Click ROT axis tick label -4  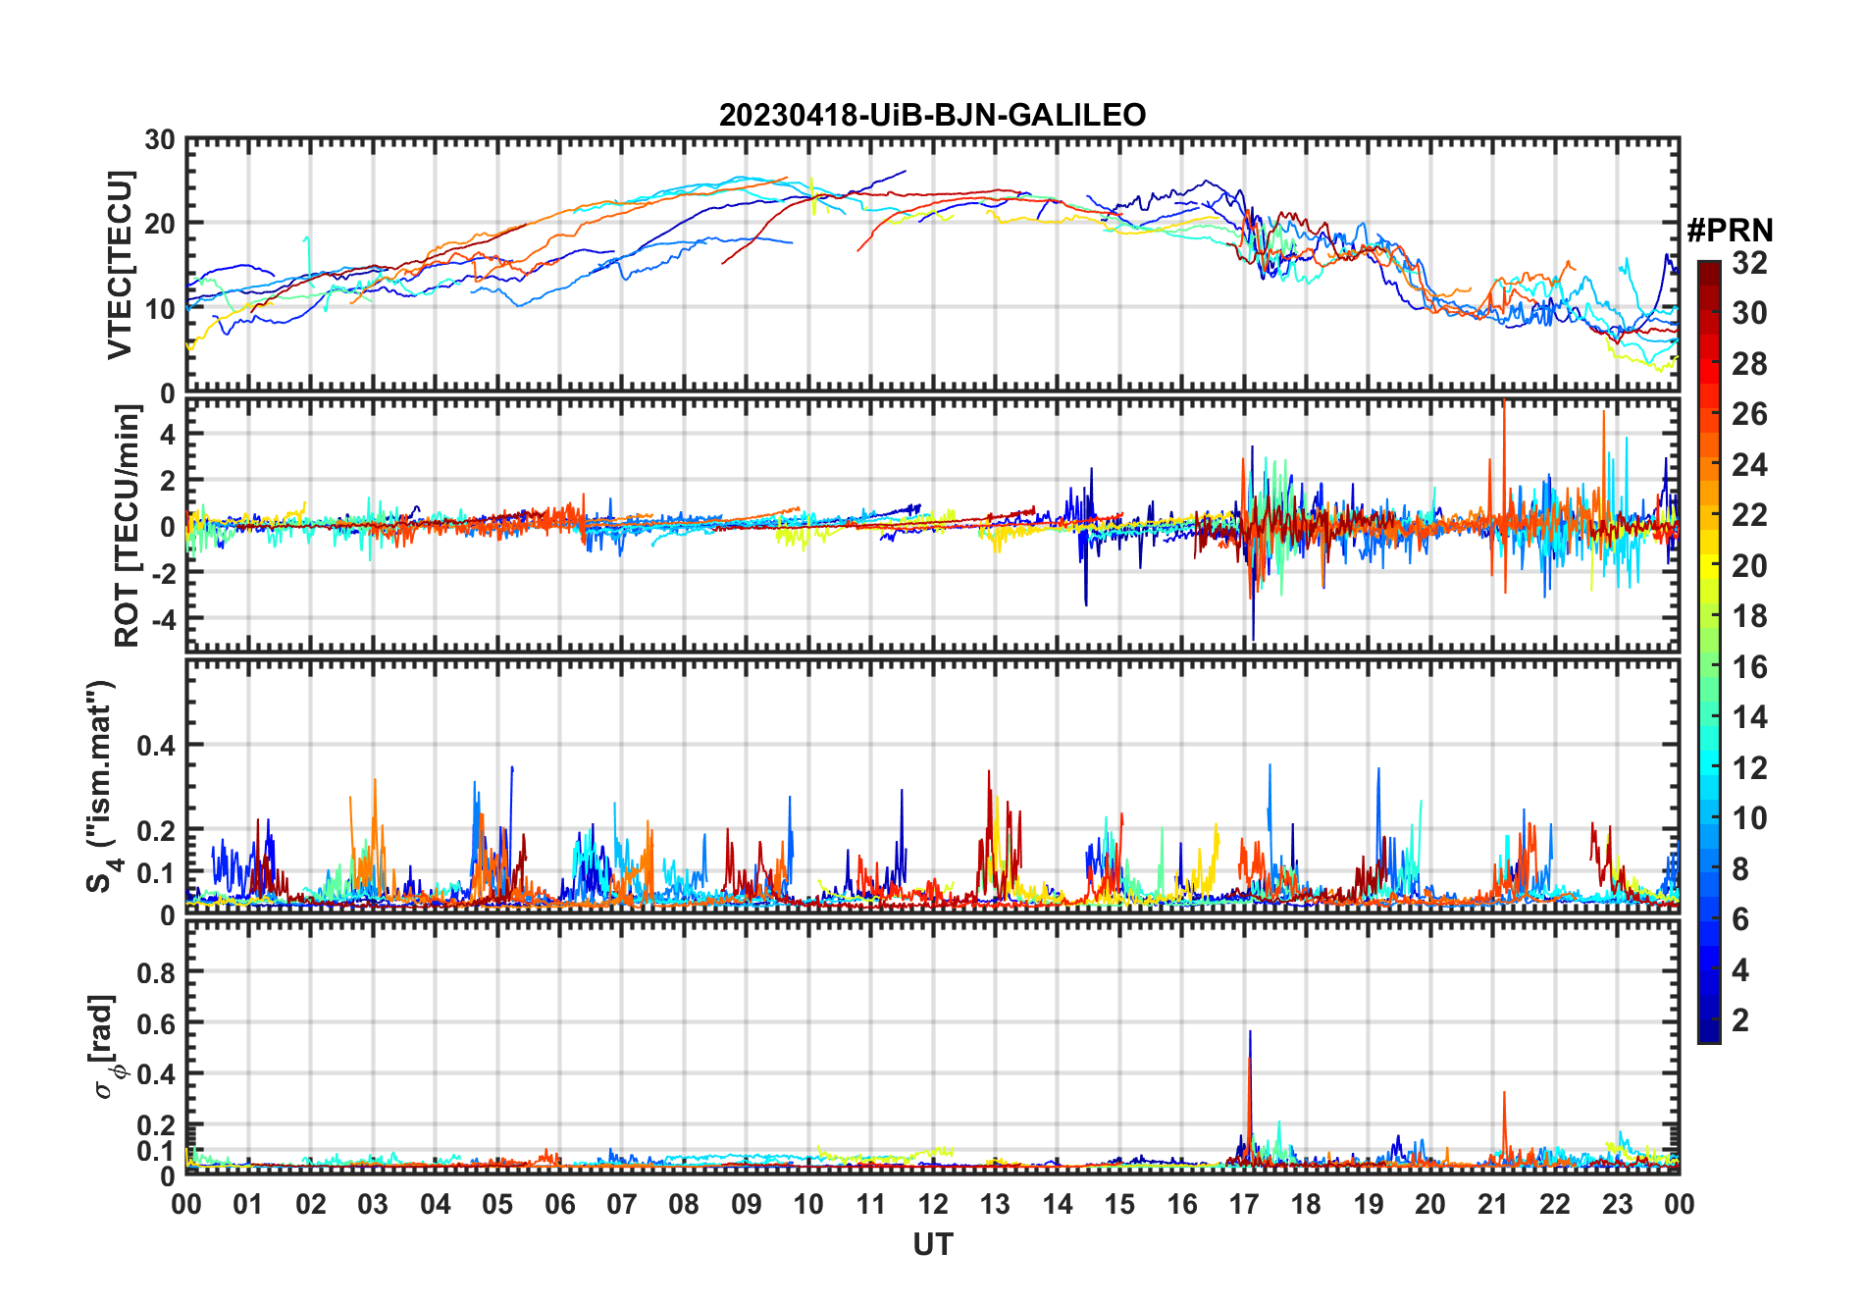(162, 620)
